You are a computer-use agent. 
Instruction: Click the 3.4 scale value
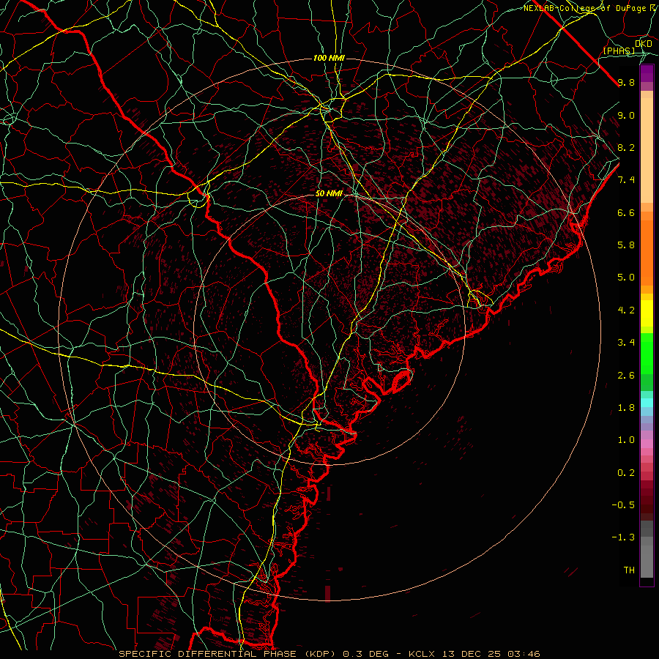pos(626,343)
